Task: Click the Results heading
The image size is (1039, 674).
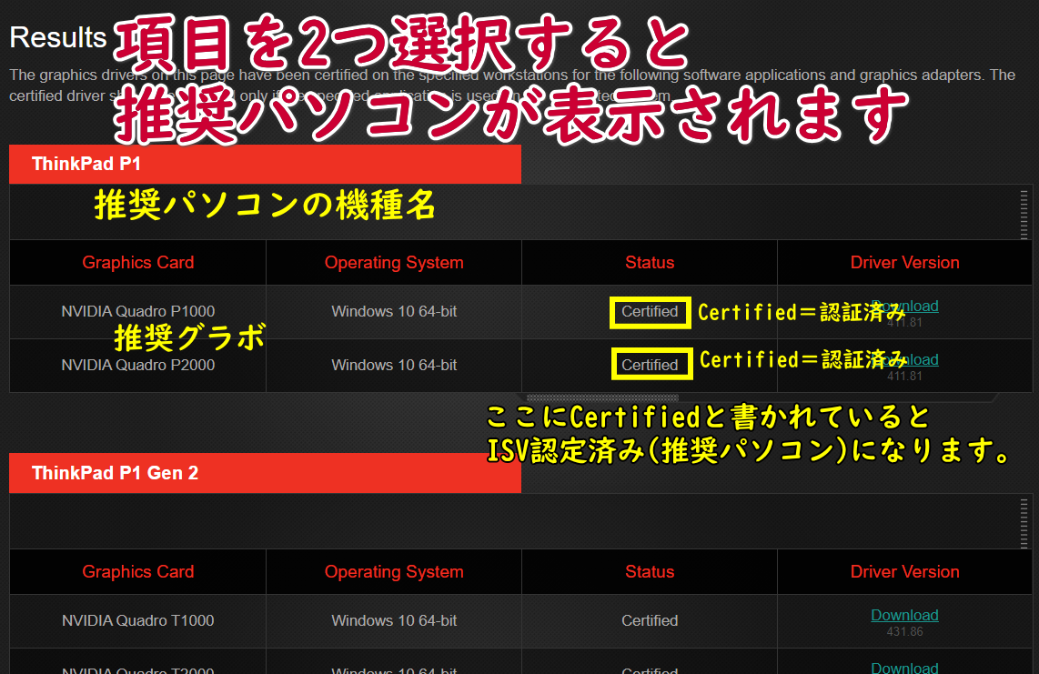Action: point(57,38)
